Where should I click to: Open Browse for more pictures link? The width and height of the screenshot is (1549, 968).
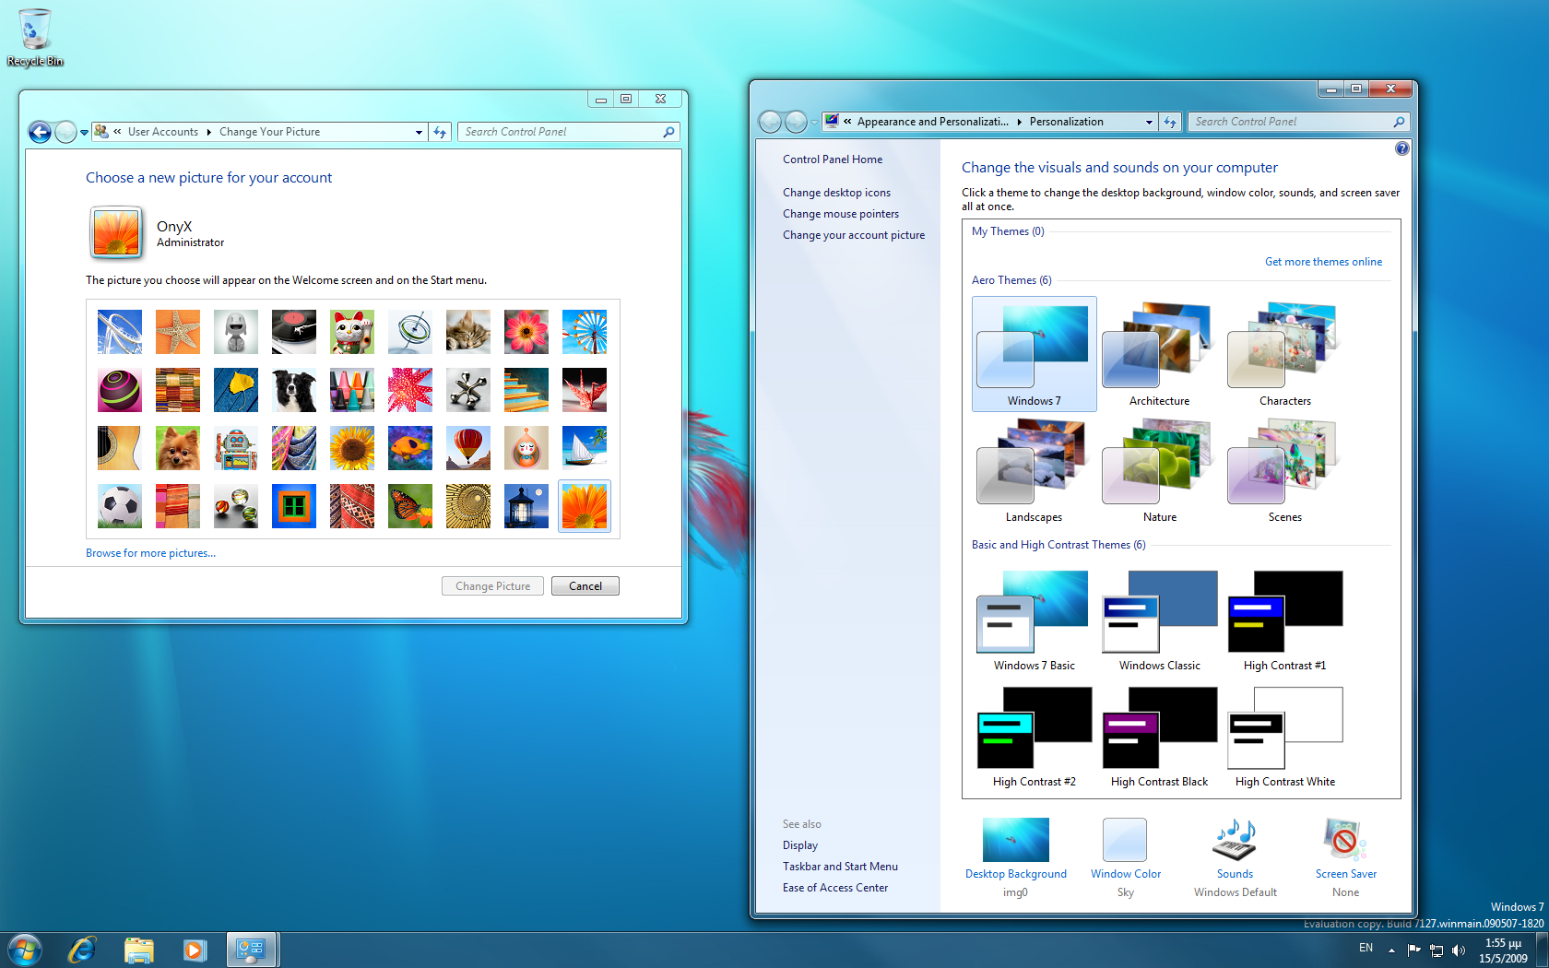(150, 553)
